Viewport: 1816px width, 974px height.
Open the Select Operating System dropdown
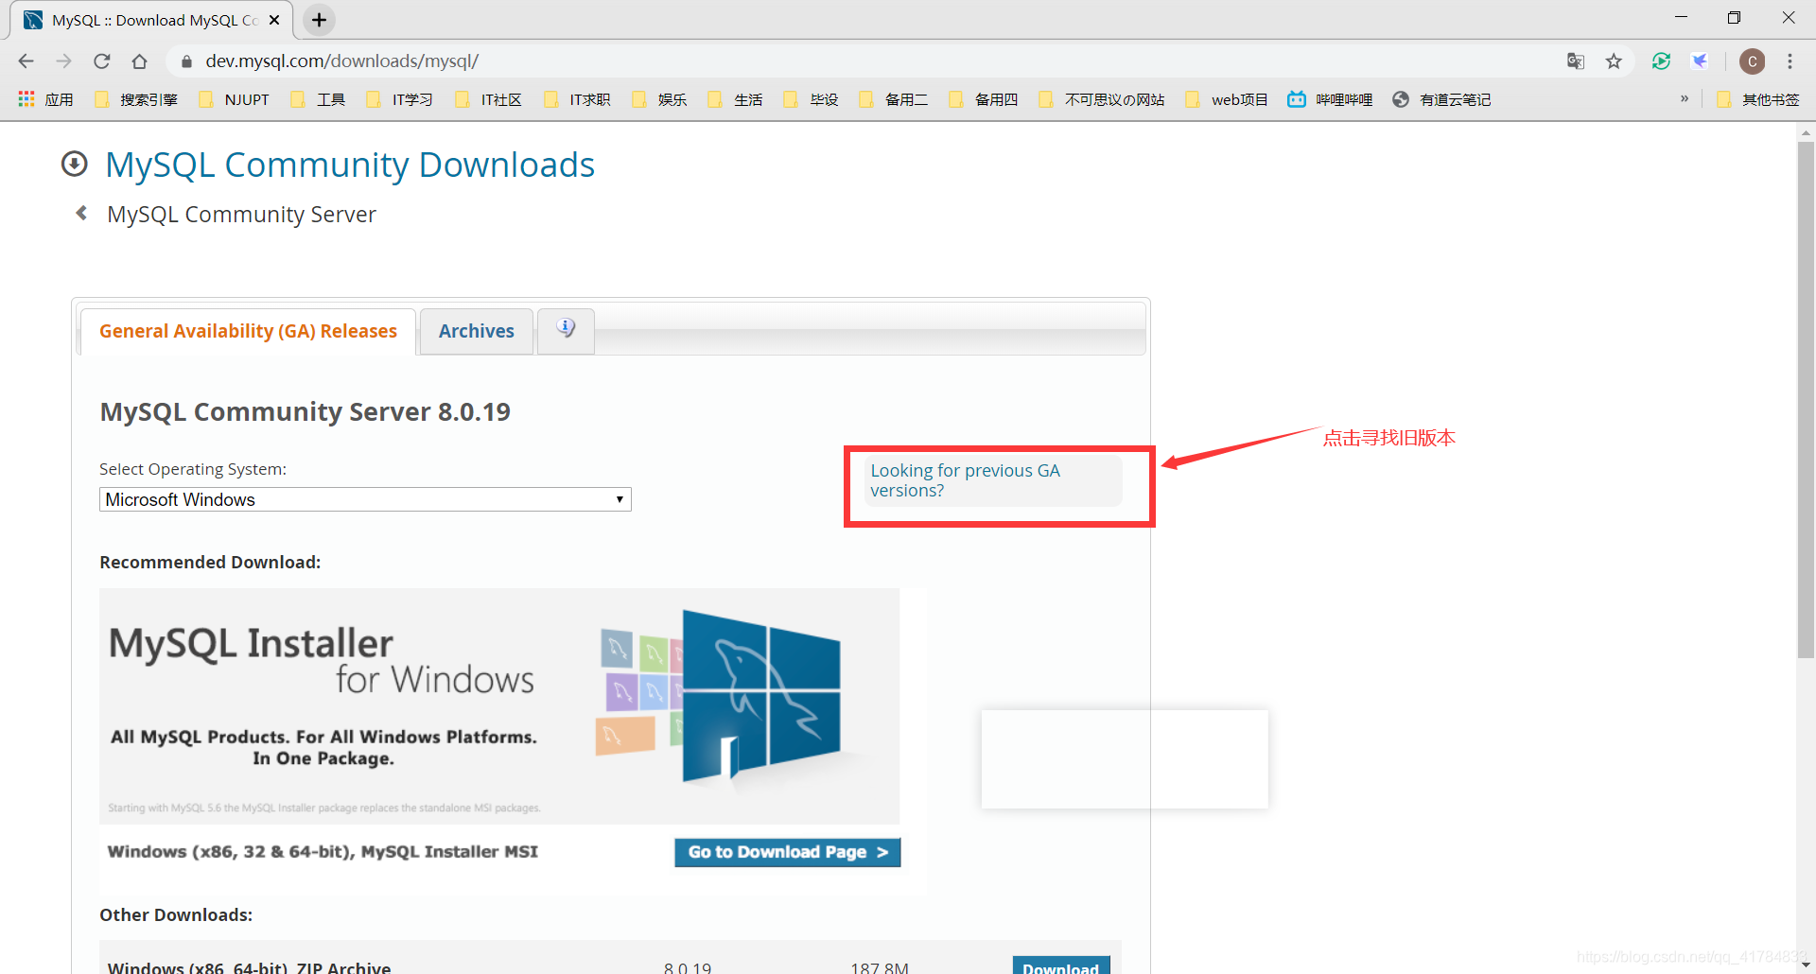(x=365, y=499)
